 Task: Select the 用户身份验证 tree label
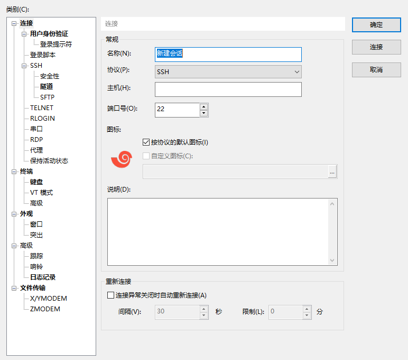49,34
